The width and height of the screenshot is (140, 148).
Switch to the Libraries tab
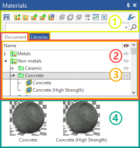point(39,37)
